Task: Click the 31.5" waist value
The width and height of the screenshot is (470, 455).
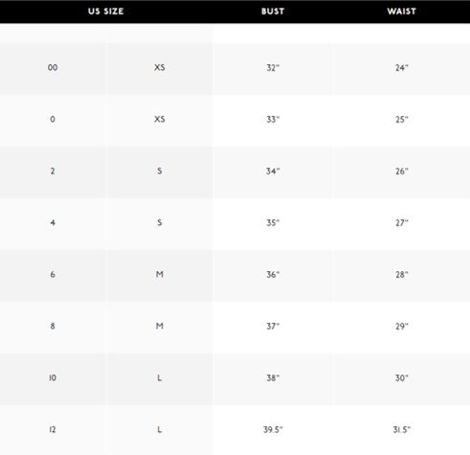Action: click(402, 429)
